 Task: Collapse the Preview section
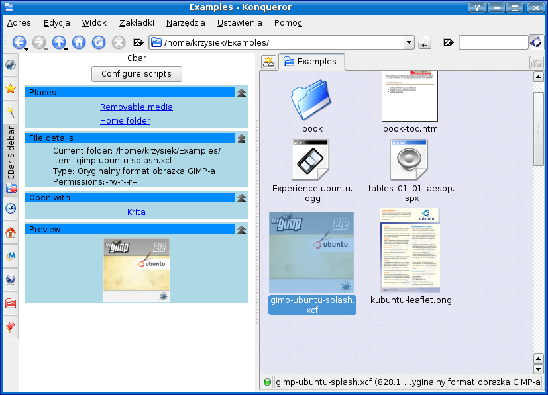point(242,230)
